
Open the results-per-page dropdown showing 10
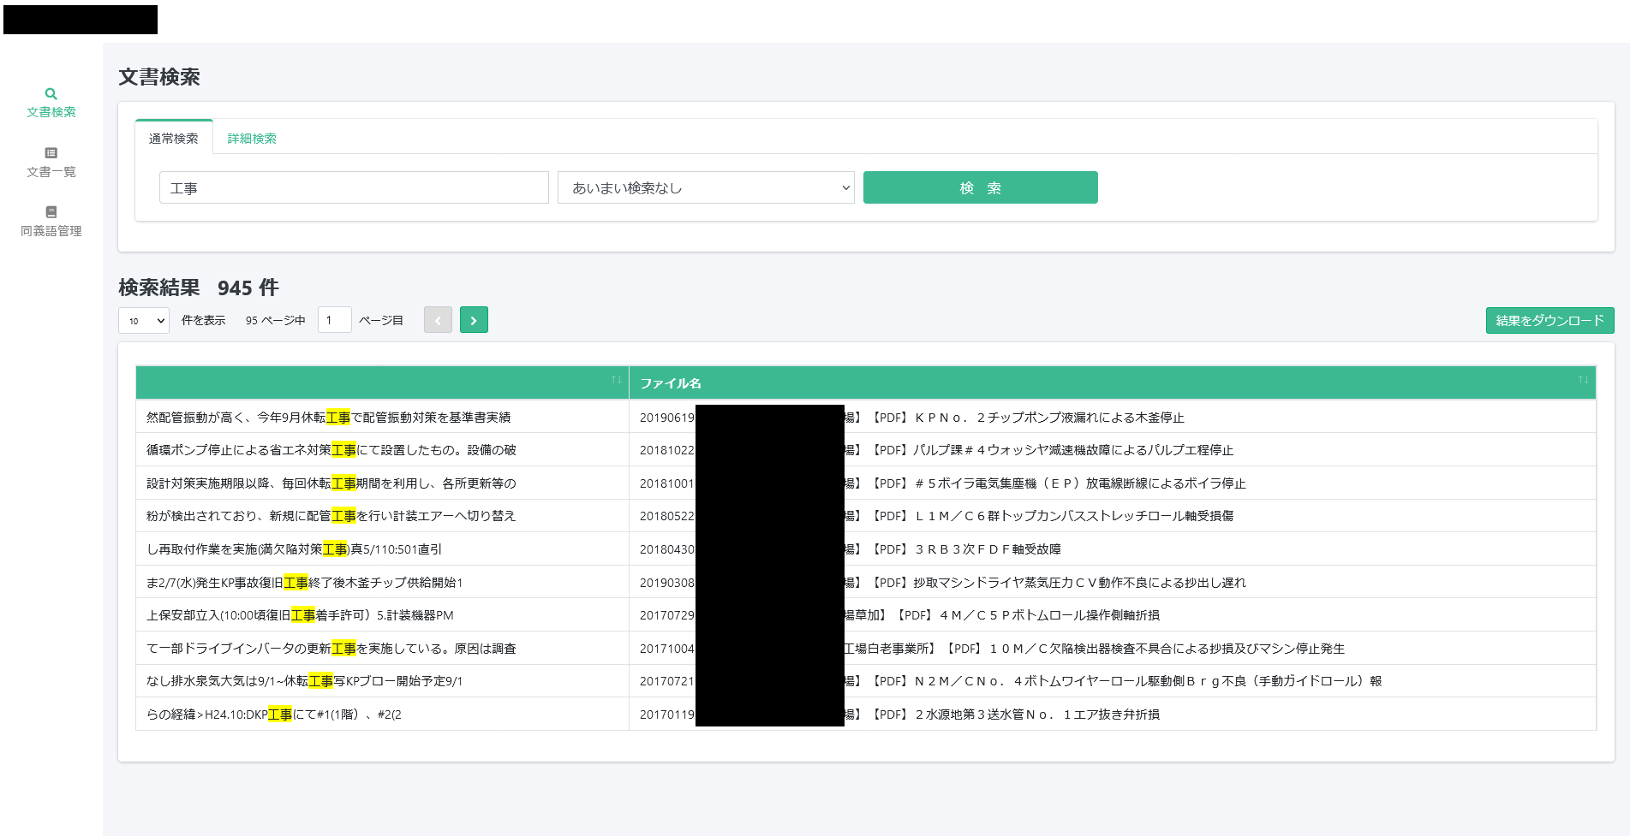tap(142, 319)
